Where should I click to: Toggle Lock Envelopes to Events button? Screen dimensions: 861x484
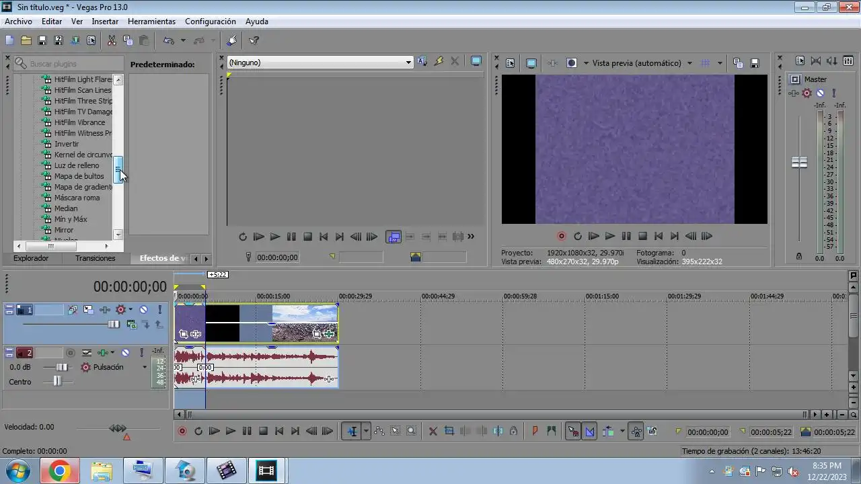tap(636, 432)
